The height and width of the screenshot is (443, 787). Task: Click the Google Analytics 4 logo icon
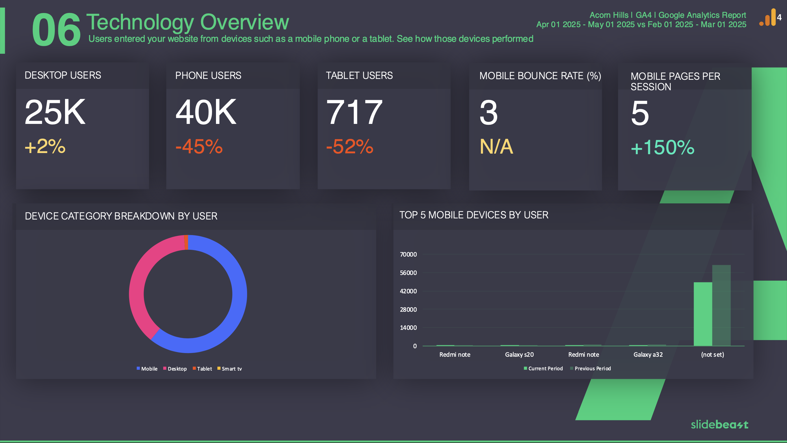770,18
